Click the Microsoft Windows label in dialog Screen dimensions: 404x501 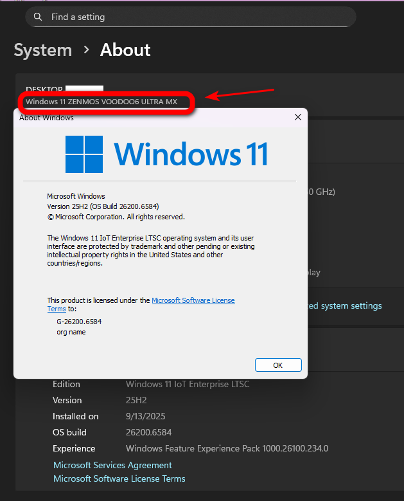(x=76, y=196)
